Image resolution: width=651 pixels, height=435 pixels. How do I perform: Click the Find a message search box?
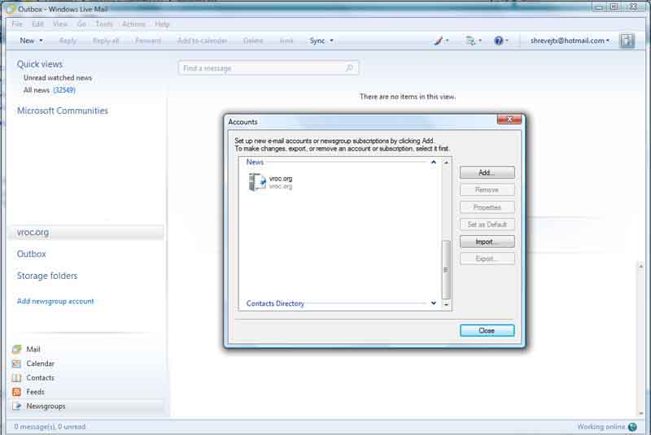click(269, 68)
